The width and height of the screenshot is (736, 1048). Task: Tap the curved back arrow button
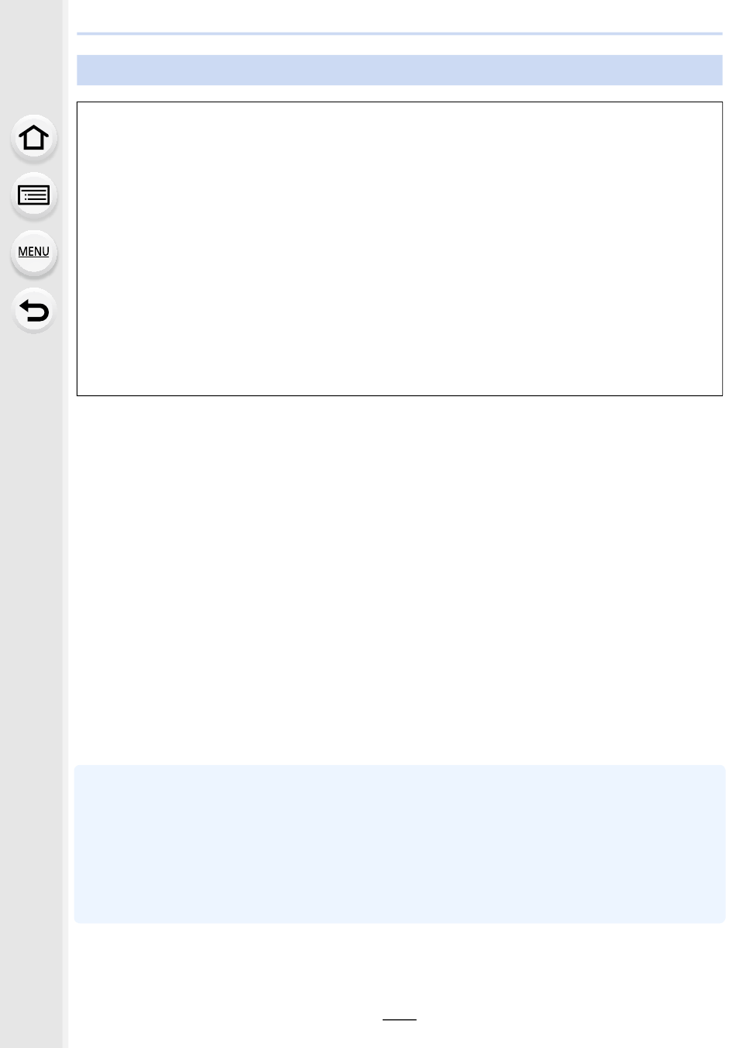(33, 311)
